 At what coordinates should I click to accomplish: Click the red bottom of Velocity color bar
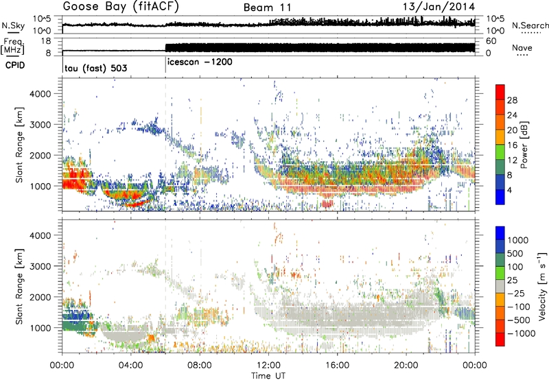point(500,340)
